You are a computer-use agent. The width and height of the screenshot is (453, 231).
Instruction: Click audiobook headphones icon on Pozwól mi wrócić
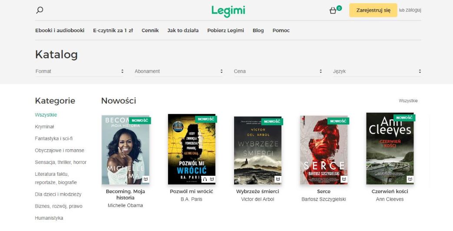205,179
